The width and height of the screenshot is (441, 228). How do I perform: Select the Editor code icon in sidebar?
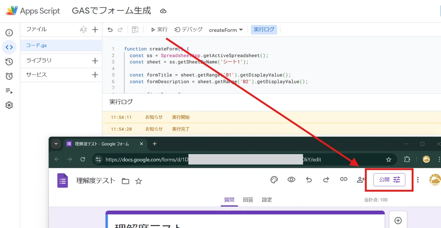coord(9,47)
